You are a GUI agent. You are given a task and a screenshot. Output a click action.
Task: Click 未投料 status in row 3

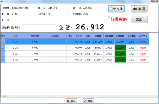(143, 54)
